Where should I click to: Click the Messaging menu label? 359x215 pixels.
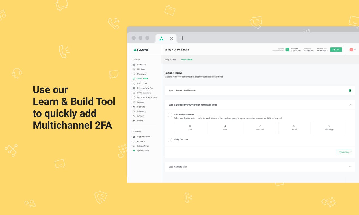coord(142,74)
